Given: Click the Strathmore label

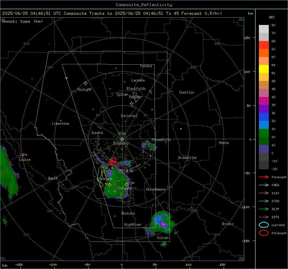Looking at the screenshot, I should point(156,189).
